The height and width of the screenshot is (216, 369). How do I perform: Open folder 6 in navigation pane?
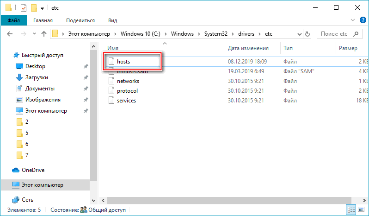(27, 144)
